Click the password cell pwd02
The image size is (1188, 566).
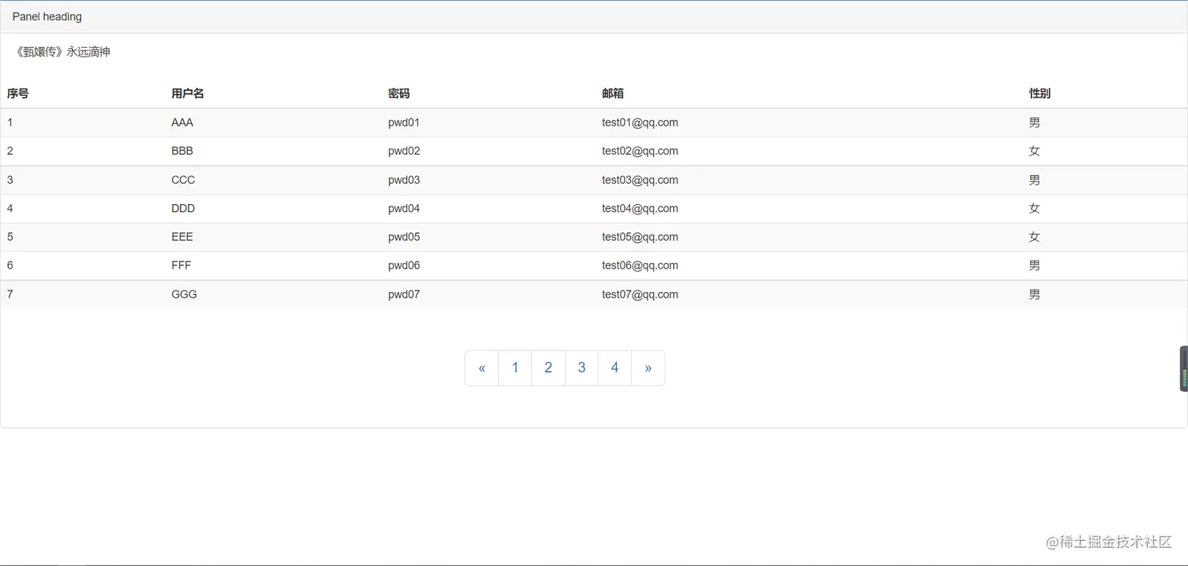pyautogui.click(x=404, y=151)
